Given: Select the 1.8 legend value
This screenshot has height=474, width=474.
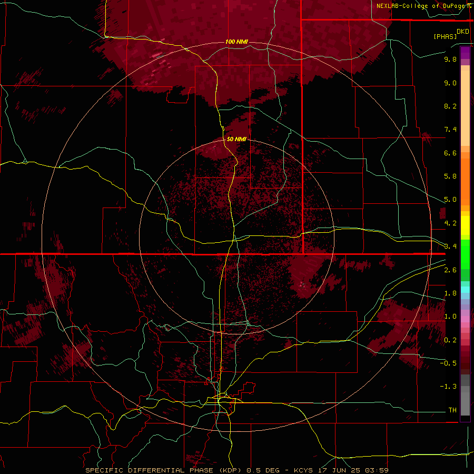Looking at the screenshot, I should click(x=450, y=293).
